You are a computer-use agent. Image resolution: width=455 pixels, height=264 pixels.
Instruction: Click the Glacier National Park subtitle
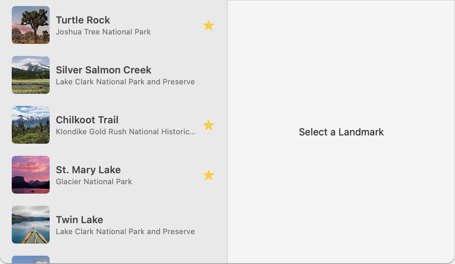[x=94, y=182]
